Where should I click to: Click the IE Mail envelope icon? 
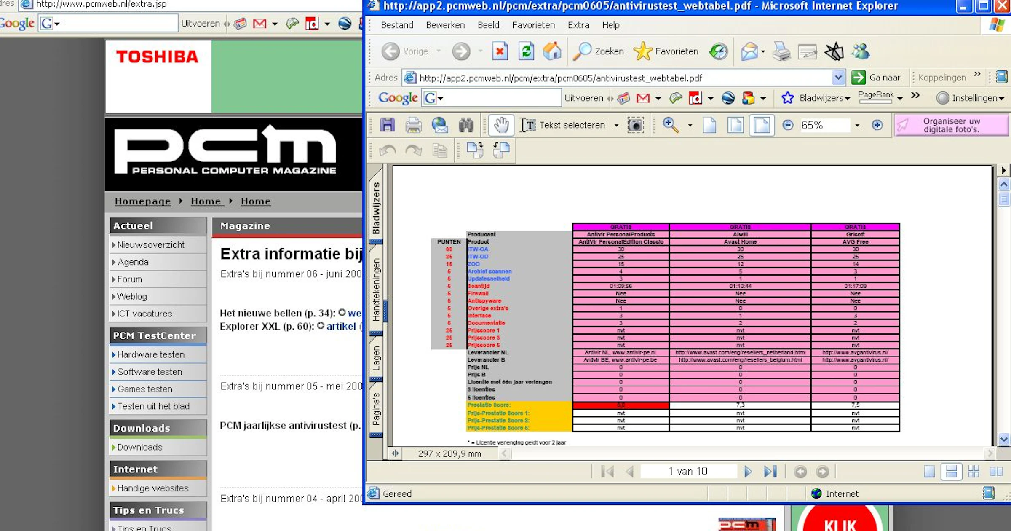[x=749, y=51]
